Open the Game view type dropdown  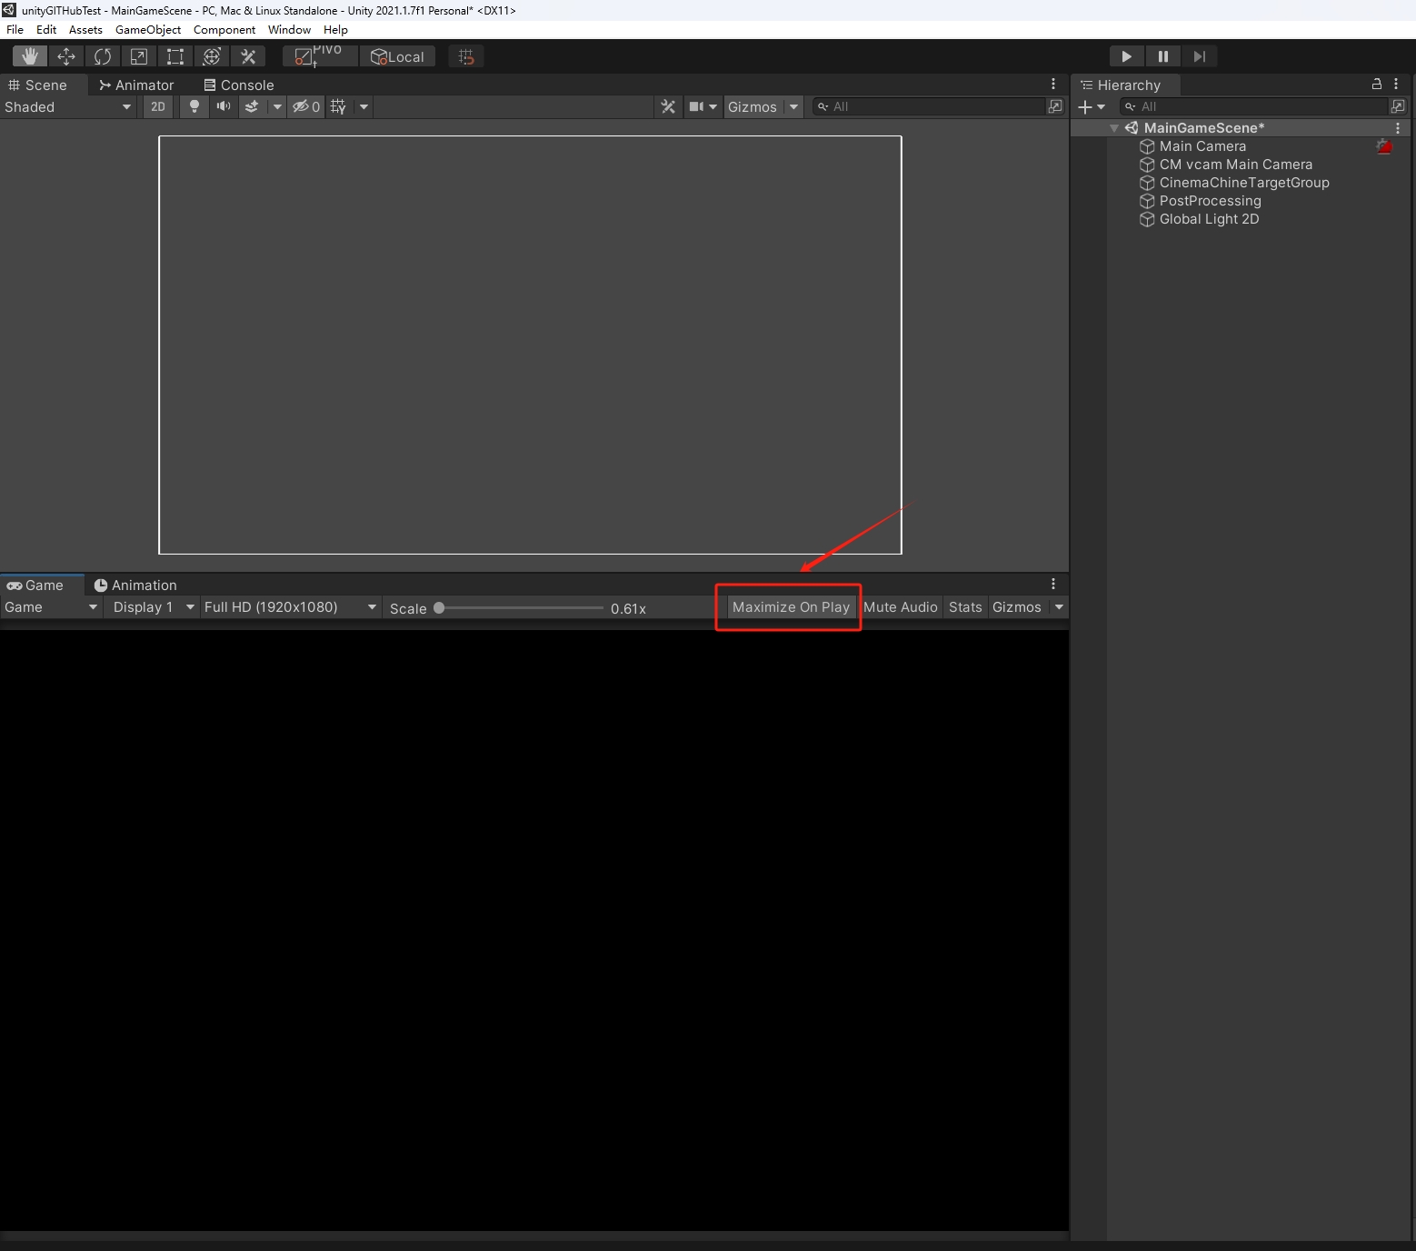point(51,607)
